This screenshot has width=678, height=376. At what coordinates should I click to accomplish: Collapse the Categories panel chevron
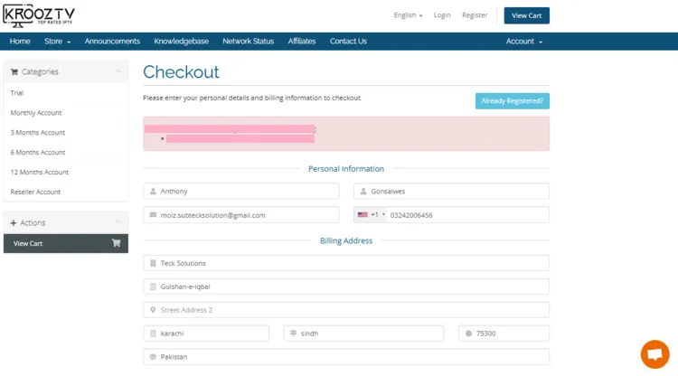coord(118,71)
